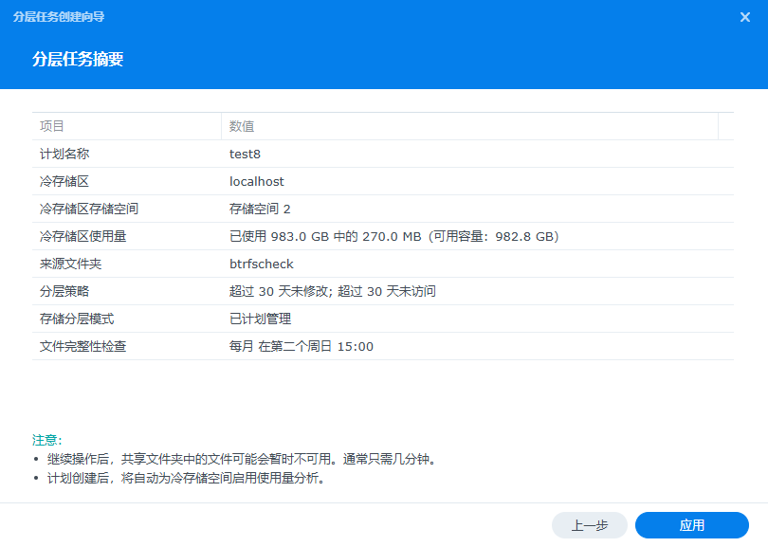This screenshot has width=768, height=547.
Task: Click the 存储空间 2 value
Action: click(260, 209)
